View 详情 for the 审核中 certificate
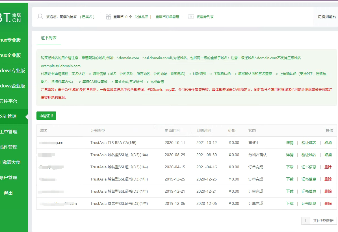This screenshot has height=232, width=338. [x=290, y=143]
